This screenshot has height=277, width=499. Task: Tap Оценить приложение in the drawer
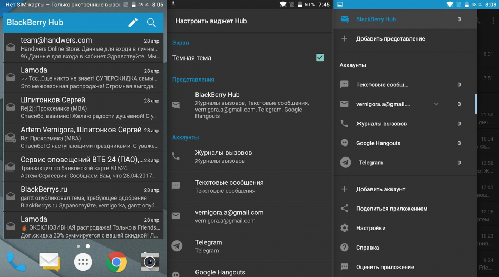click(x=405, y=267)
